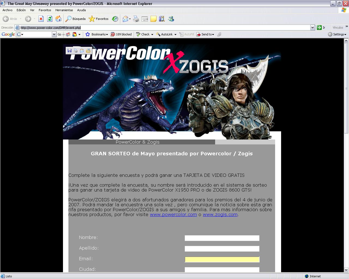Click the highlighter pen toolbar icon

(x=219, y=34)
